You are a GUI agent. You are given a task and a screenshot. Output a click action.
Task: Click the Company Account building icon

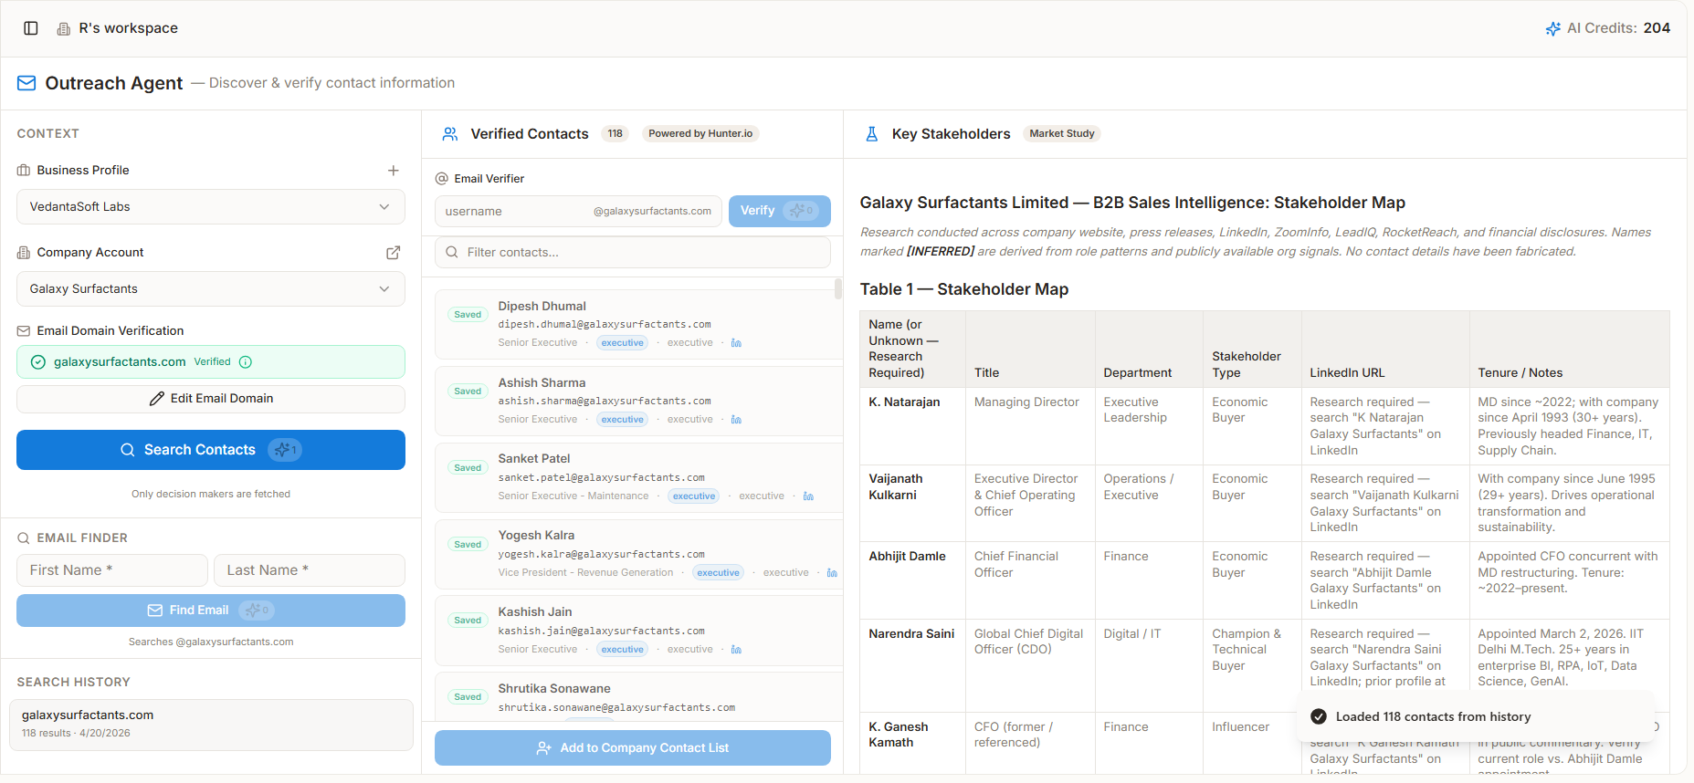click(24, 253)
